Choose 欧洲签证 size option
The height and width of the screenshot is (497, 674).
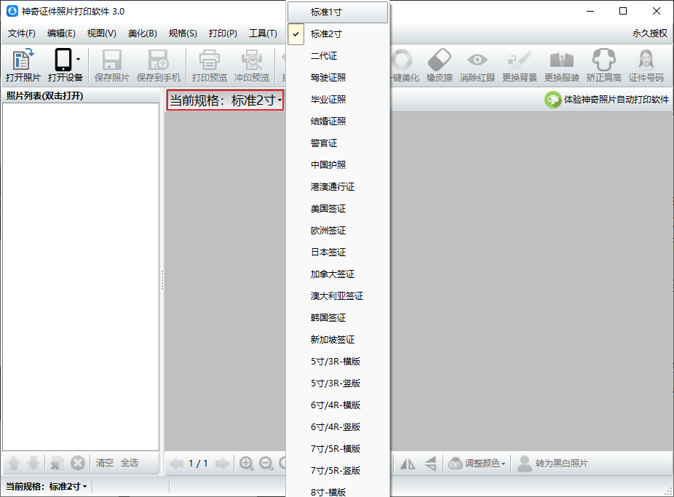click(338, 231)
